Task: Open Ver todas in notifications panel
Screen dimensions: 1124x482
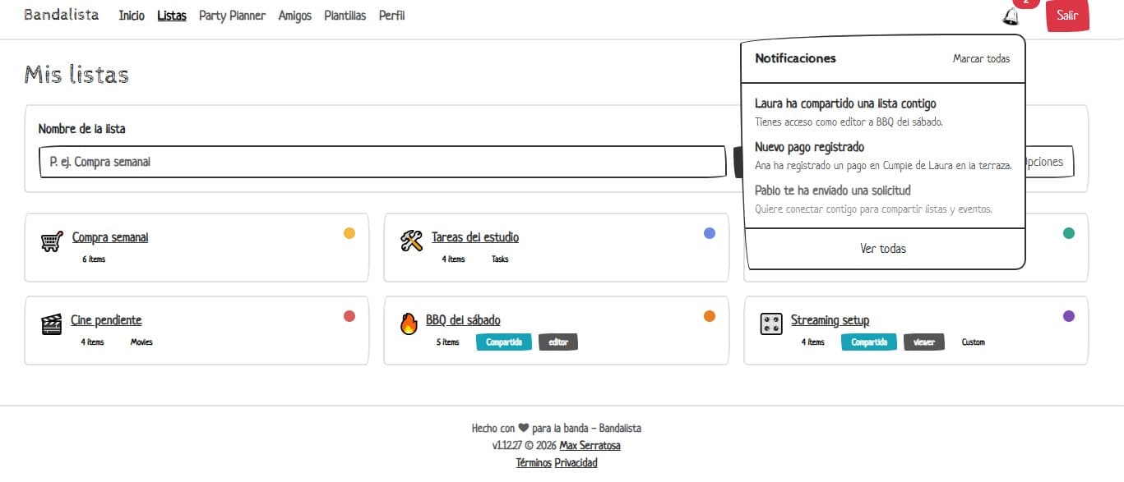Action: (x=883, y=248)
